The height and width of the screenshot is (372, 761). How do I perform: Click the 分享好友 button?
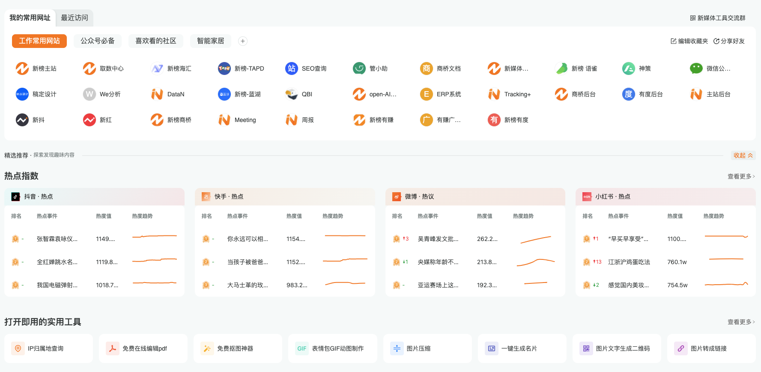click(x=729, y=41)
